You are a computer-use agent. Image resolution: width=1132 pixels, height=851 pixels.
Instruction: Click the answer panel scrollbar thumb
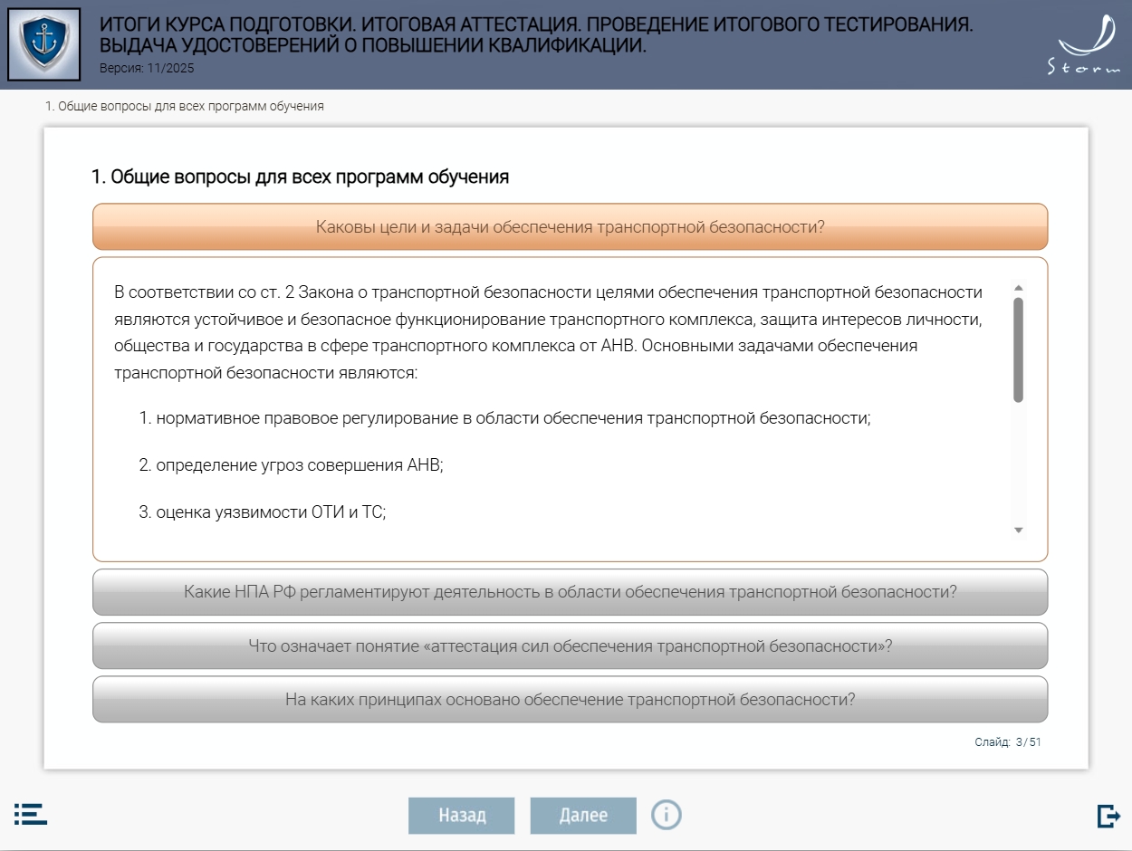tap(1018, 349)
